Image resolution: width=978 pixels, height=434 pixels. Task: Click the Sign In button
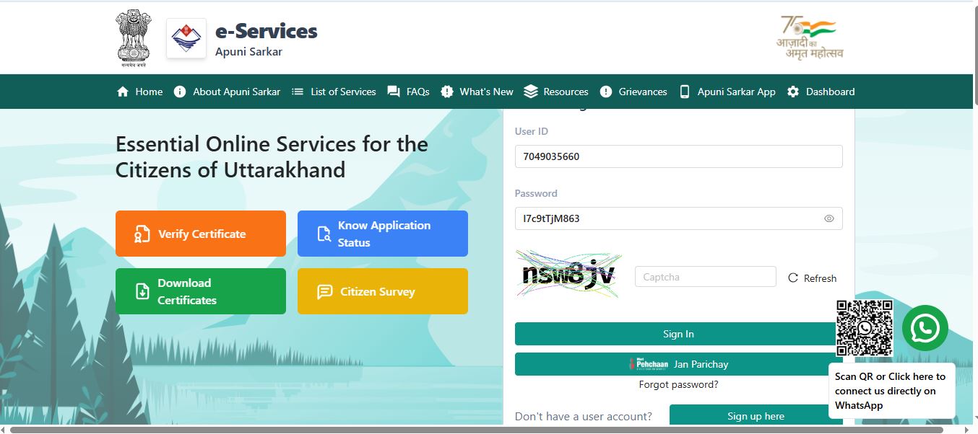(678, 334)
